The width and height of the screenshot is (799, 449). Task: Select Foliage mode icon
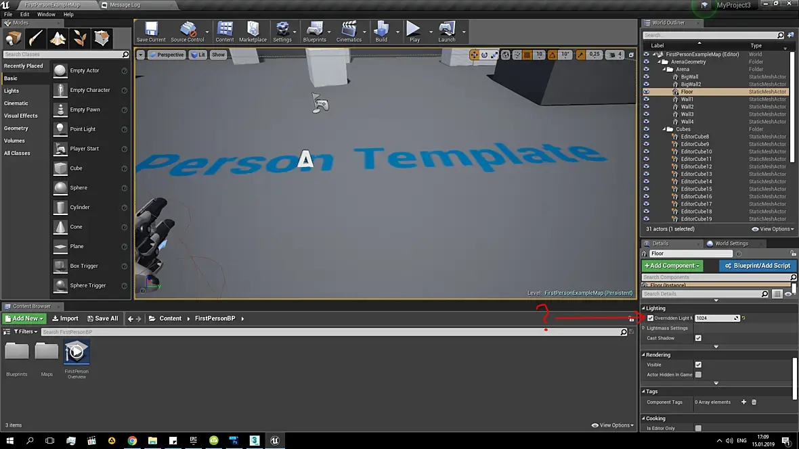[x=79, y=38]
